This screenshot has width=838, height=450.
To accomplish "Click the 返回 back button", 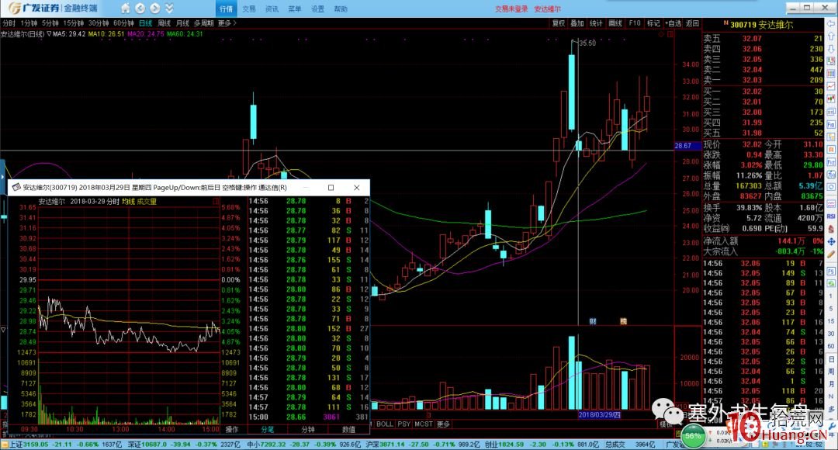I will [692, 23].
